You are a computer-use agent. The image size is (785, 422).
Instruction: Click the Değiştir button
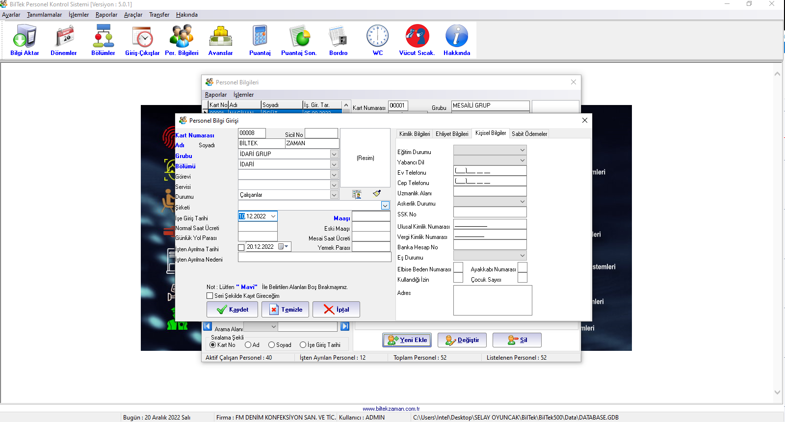[x=462, y=340]
